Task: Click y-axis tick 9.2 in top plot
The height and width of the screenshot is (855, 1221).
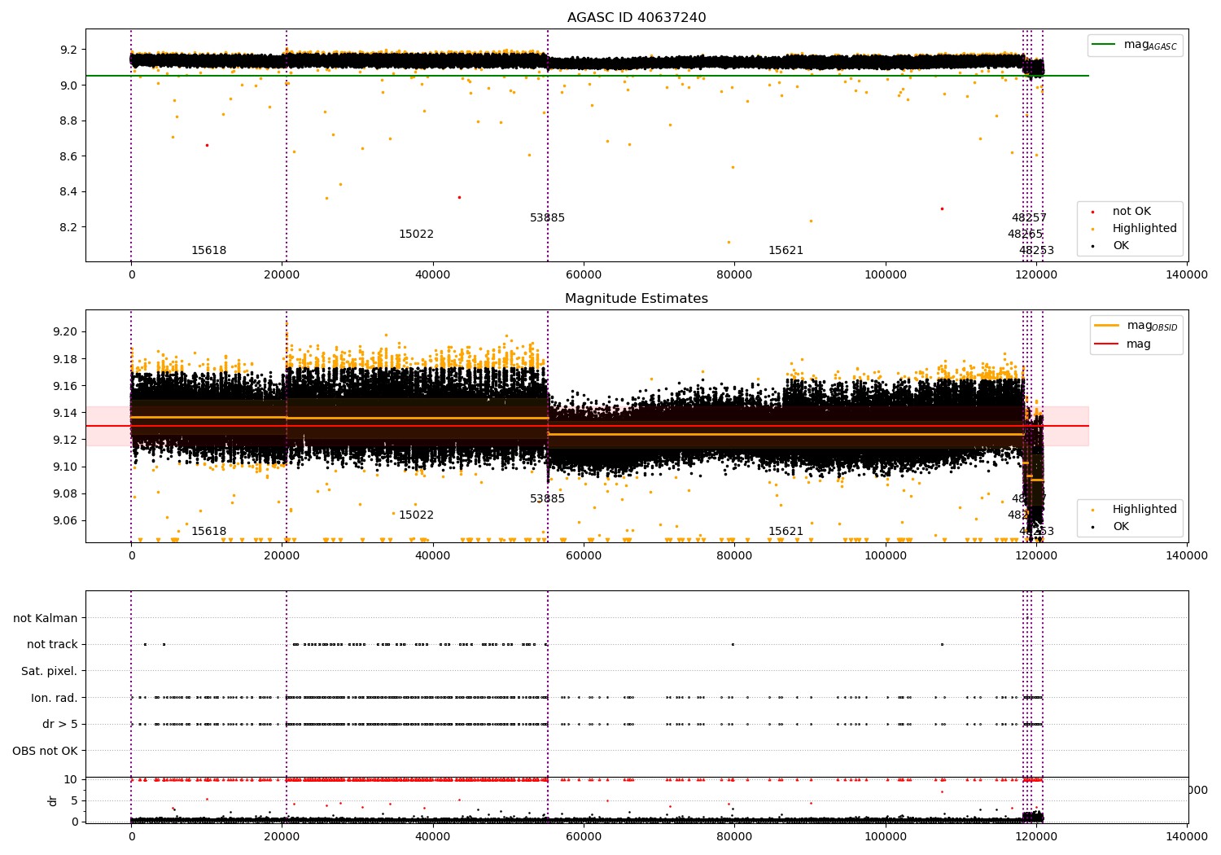Action: tap(68, 50)
